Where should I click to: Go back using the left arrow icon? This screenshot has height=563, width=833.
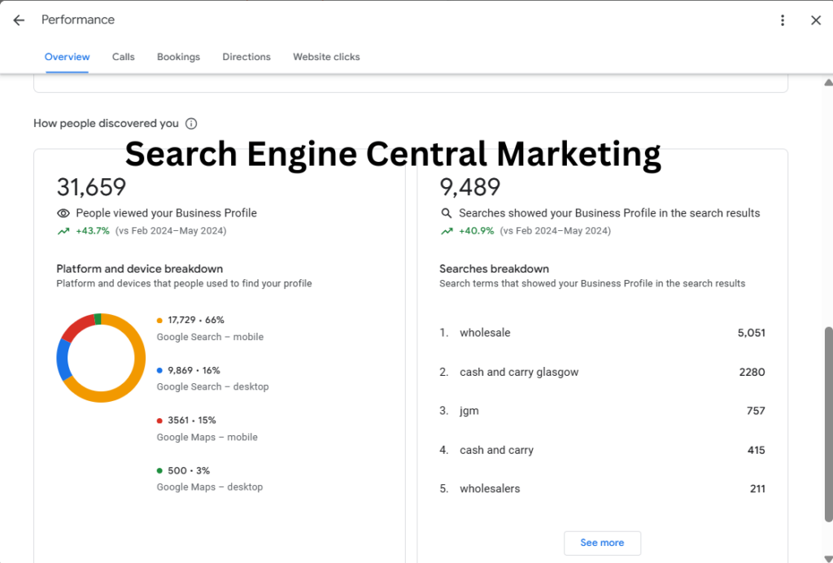coord(20,20)
